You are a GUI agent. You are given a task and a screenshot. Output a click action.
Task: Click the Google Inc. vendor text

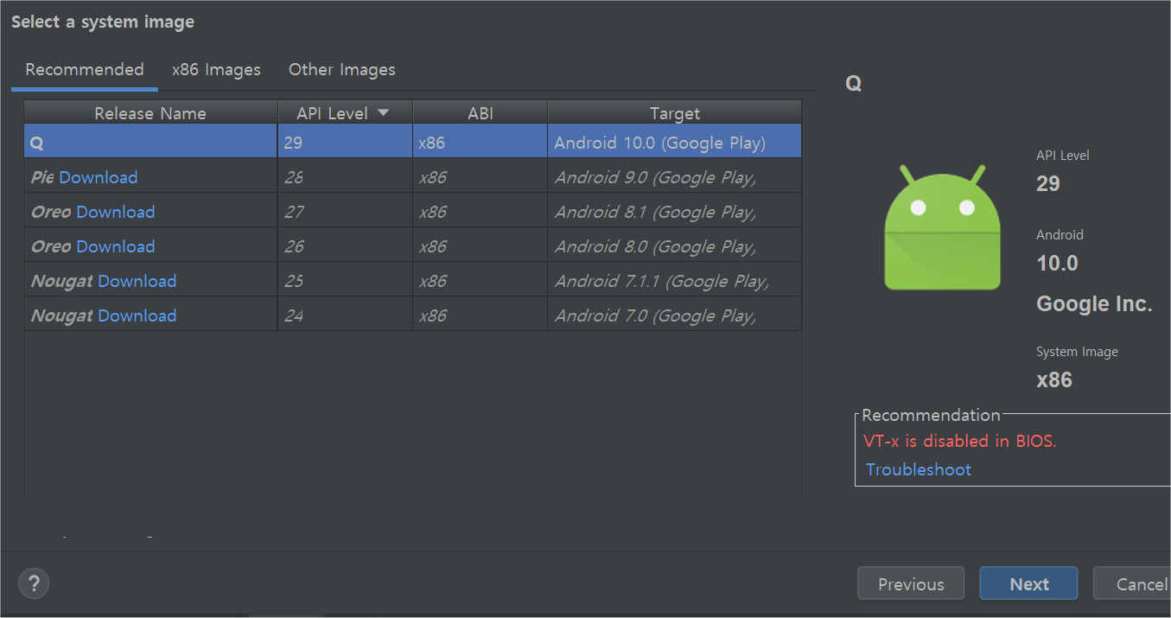(1094, 304)
